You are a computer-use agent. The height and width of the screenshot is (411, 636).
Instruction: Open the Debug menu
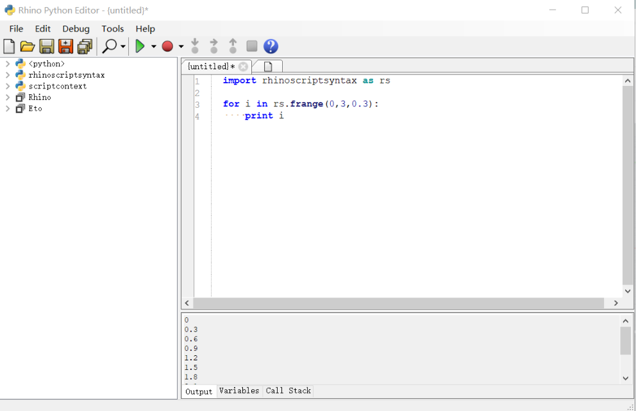pyautogui.click(x=76, y=29)
